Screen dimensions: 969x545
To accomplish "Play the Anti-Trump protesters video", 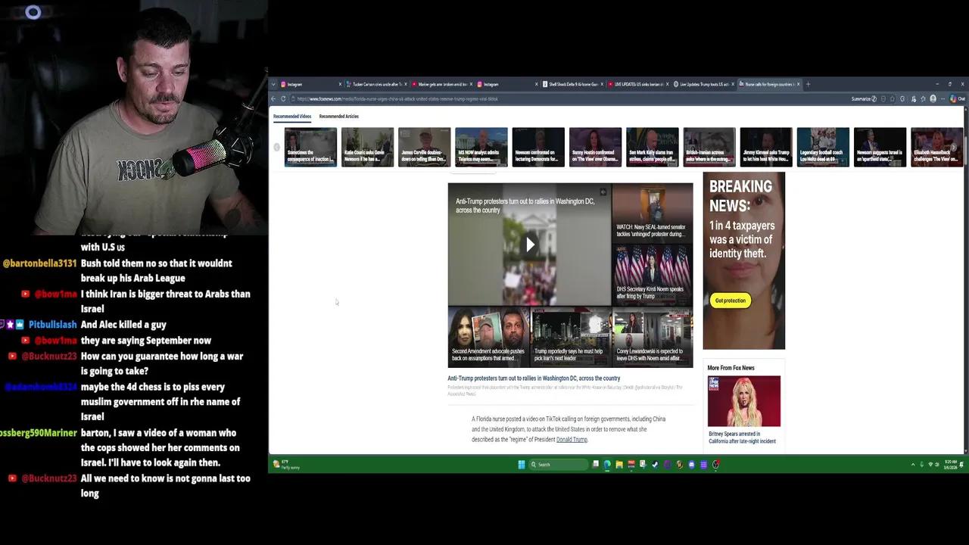I will tap(530, 244).
